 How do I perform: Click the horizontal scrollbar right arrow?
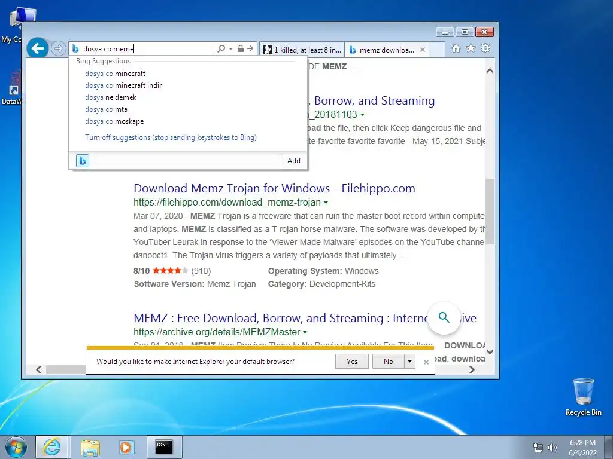point(472,369)
